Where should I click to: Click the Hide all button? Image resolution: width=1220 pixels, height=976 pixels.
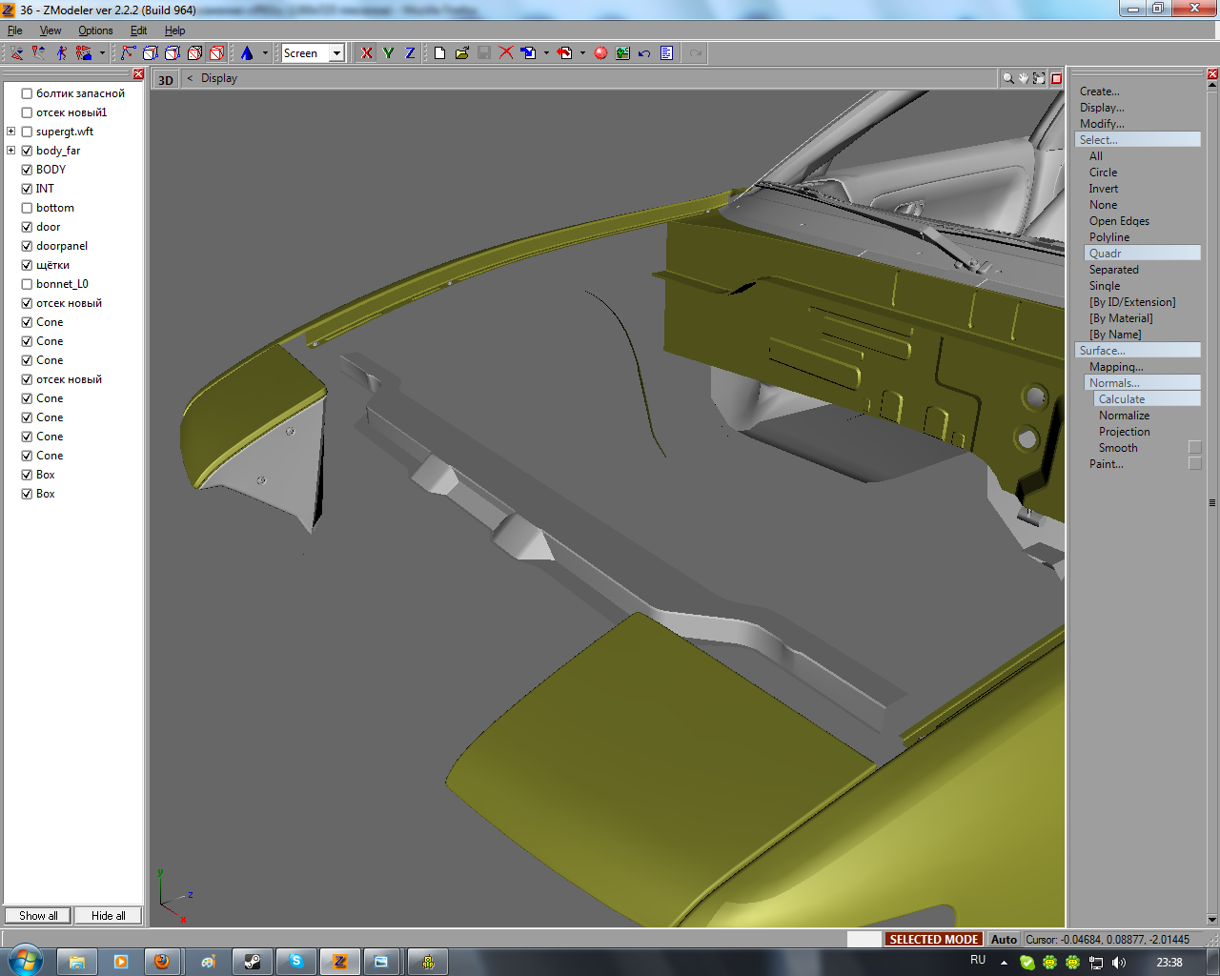pos(108,916)
